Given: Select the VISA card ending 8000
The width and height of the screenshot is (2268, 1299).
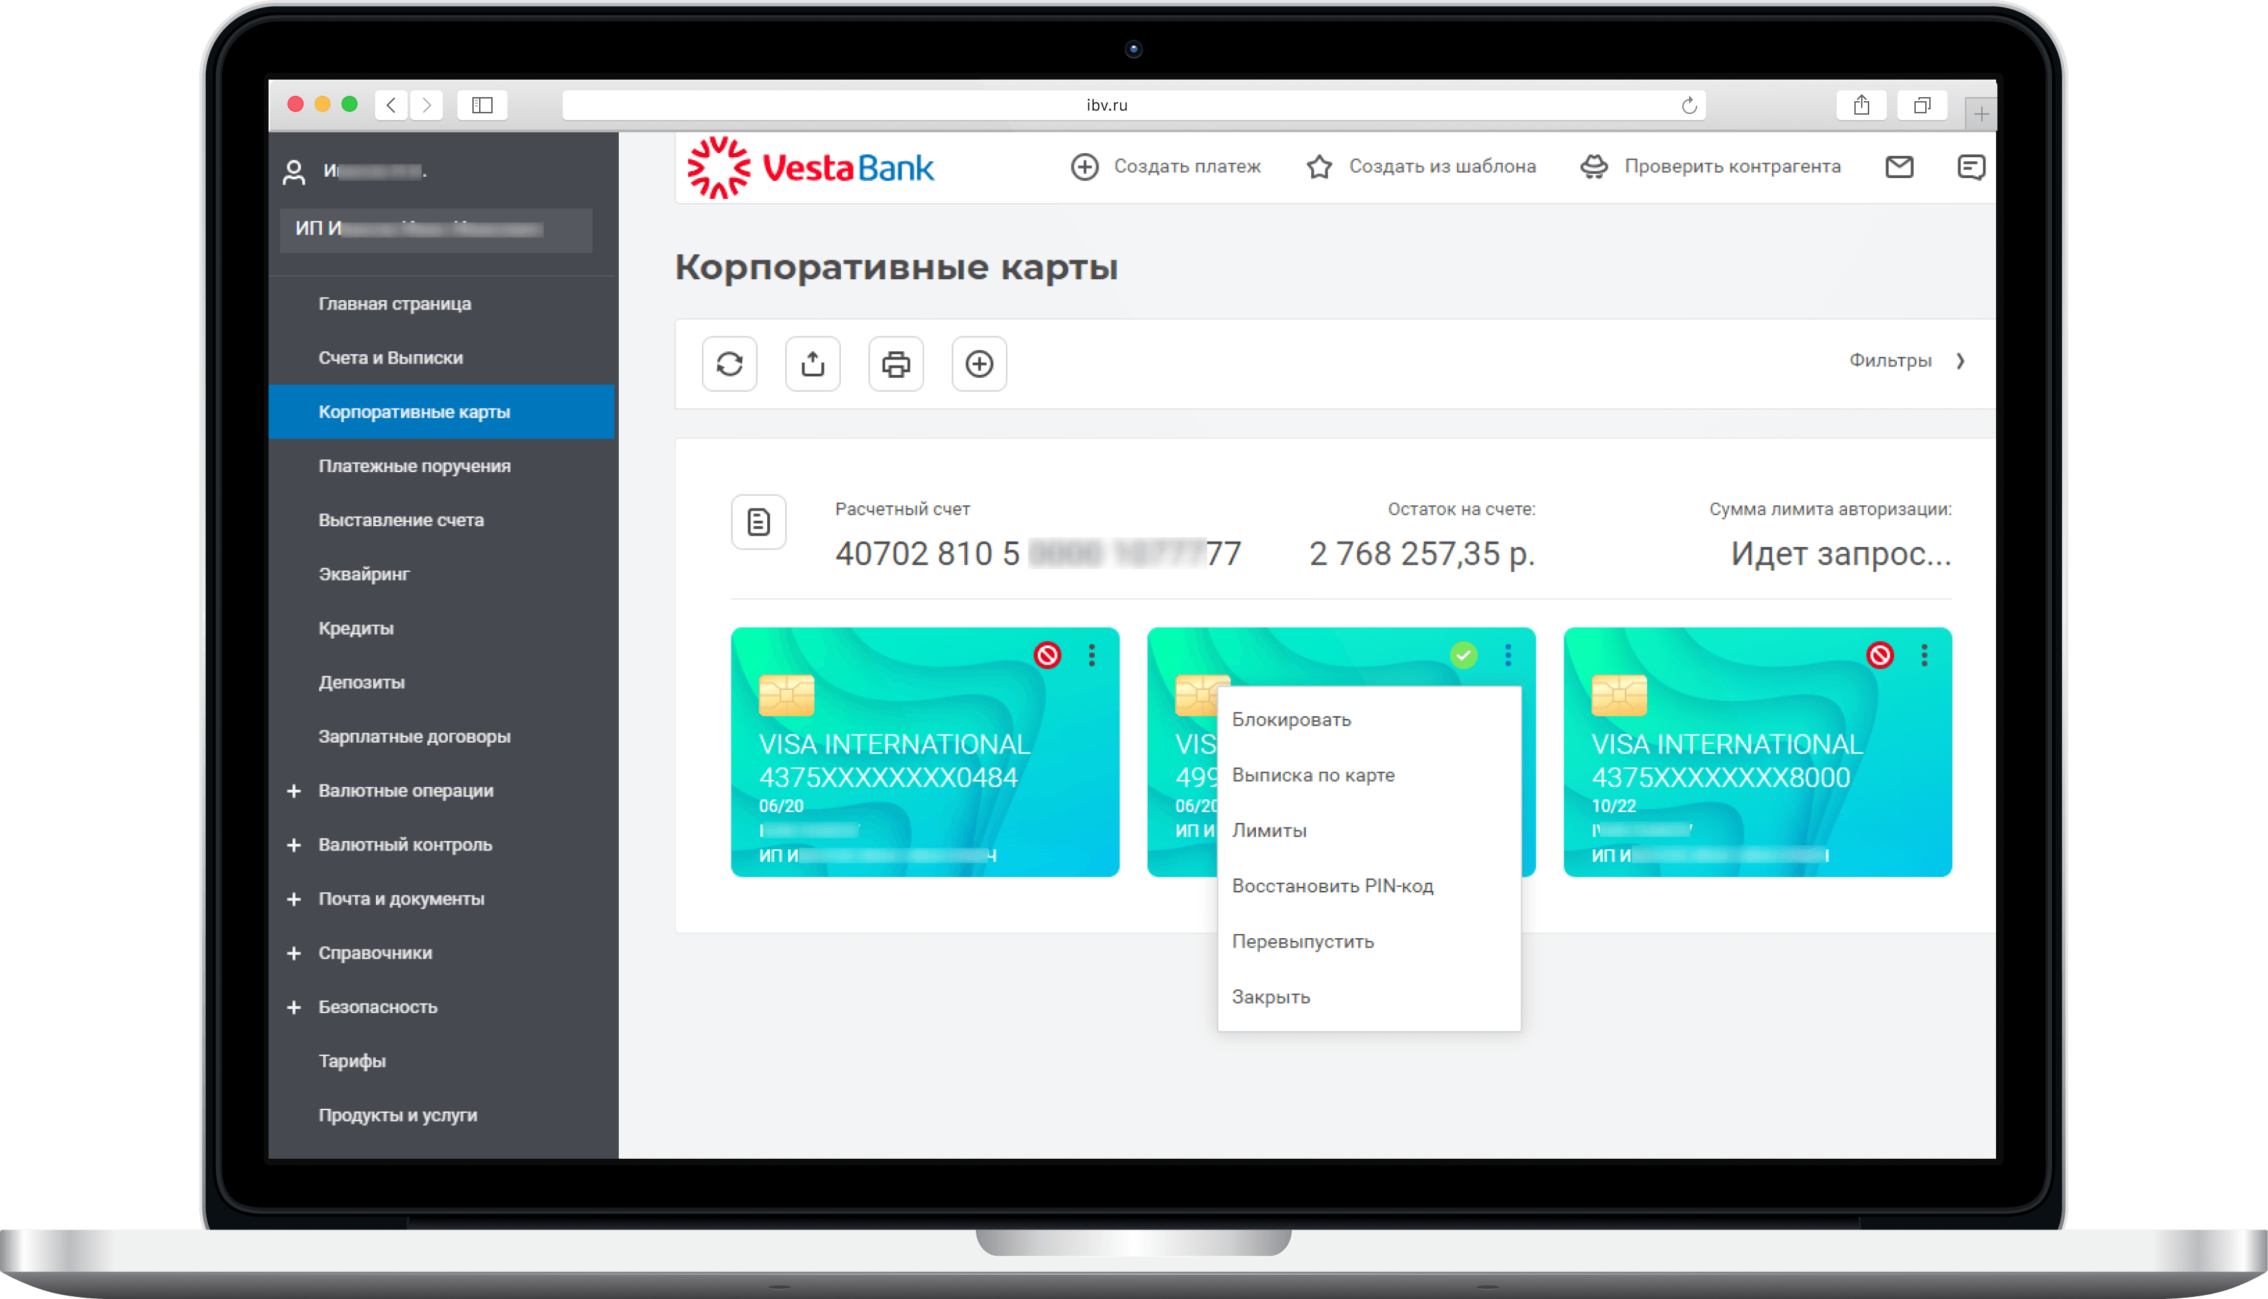Looking at the screenshot, I should (x=1757, y=752).
